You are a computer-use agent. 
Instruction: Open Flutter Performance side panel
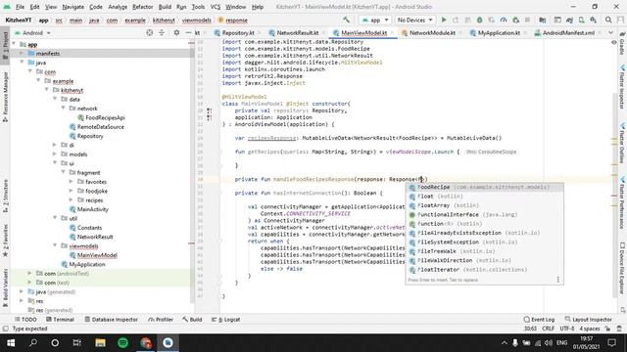click(622, 203)
